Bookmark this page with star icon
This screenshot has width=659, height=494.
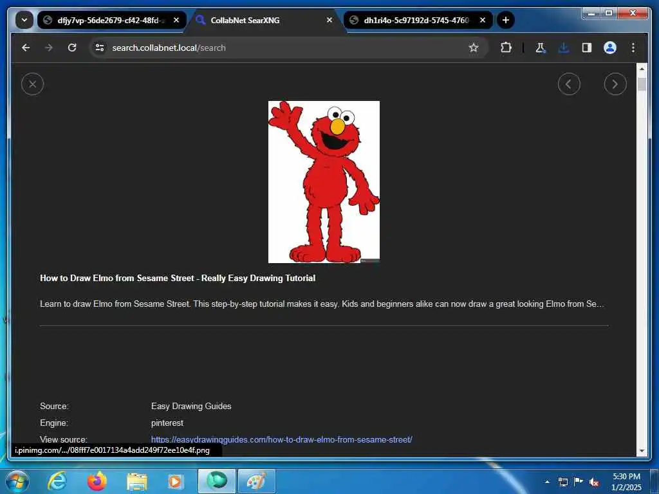tap(473, 48)
